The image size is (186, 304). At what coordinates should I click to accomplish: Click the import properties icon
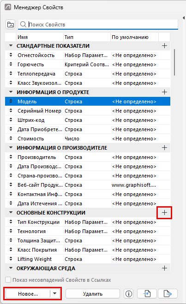tap(147, 294)
